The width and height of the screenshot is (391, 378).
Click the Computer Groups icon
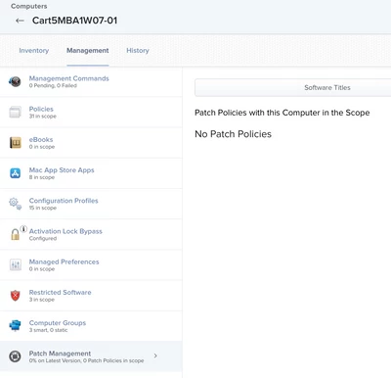(15, 325)
